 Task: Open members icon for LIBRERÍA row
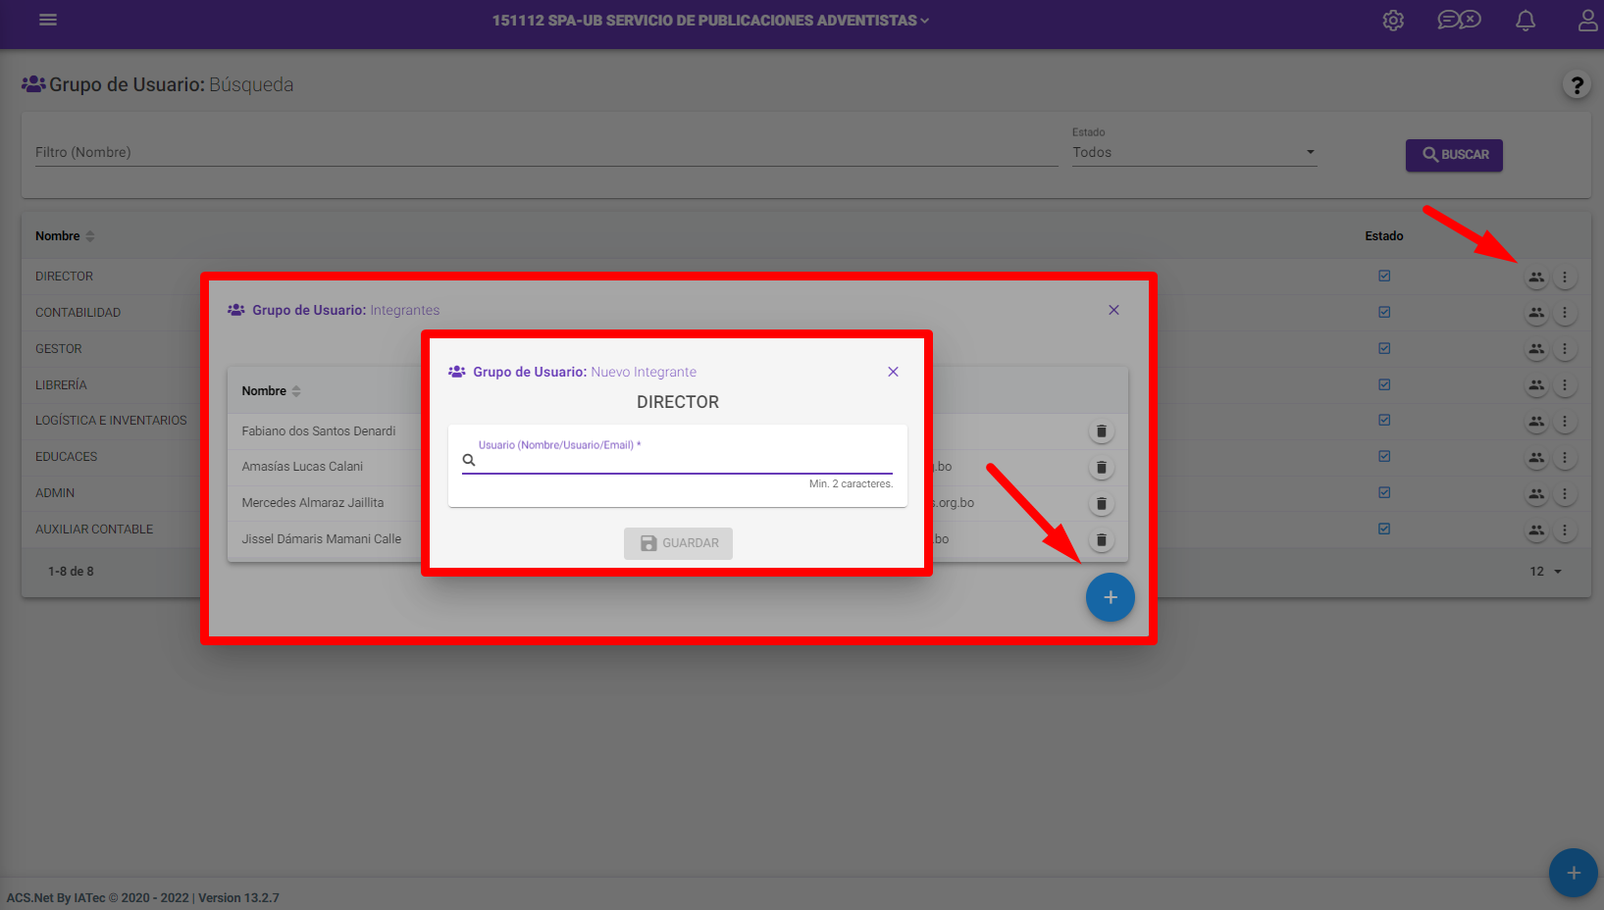[1536, 385]
